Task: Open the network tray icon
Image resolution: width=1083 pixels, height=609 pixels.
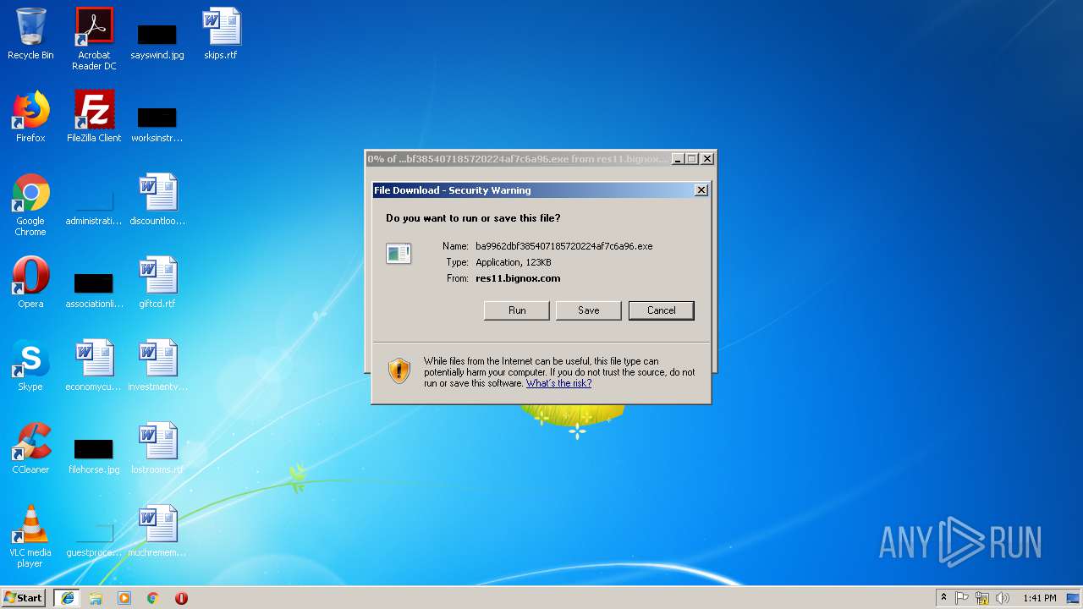Action: pos(982,598)
